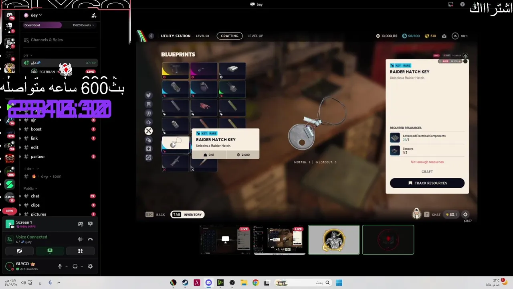This screenshot has height=289, width=513.
Task: Show hidden system tray icons
Action: pos(59,283)
